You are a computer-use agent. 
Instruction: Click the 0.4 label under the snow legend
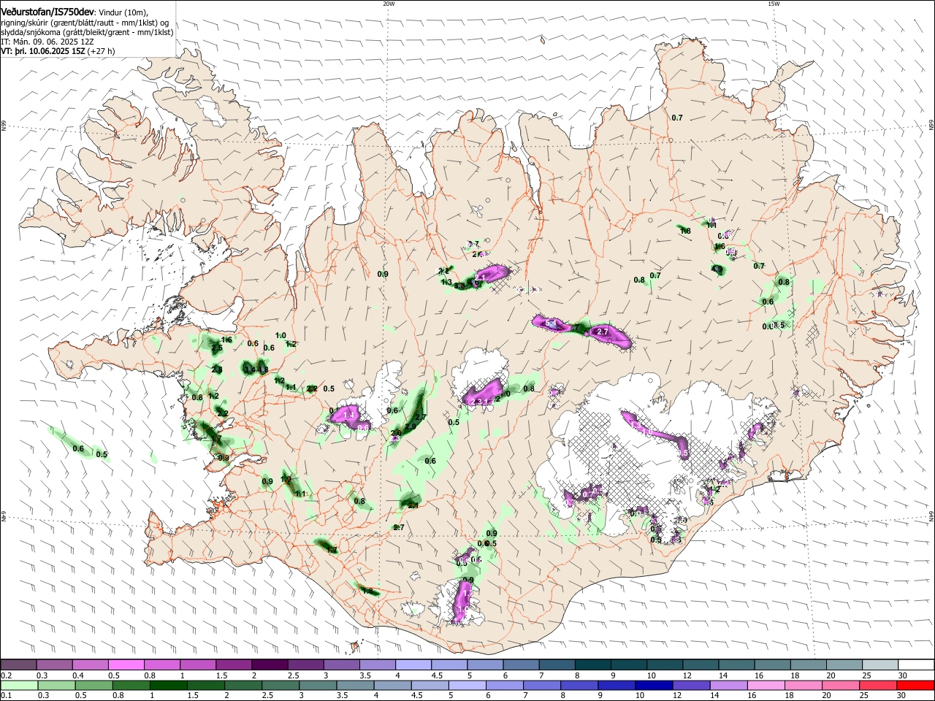[77, 675]
